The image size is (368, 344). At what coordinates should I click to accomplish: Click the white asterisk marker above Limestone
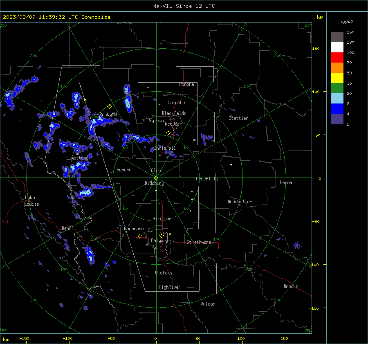point(77,154)
